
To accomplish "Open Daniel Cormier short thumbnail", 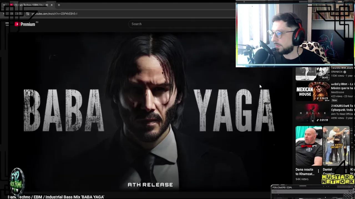I will [x=336, y=146].
